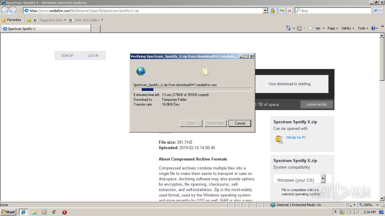The image size is (385, 216).
Task: Open Windows Explorer from taskbar
Action: pos(34,212)
